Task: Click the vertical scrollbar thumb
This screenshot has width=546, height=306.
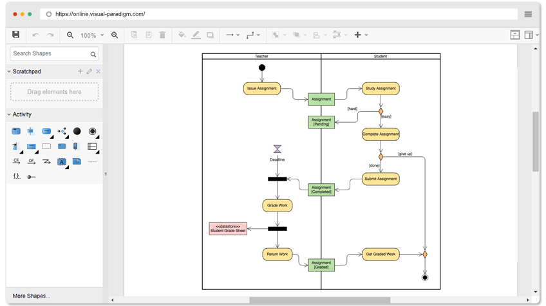Action: point(536,141)
